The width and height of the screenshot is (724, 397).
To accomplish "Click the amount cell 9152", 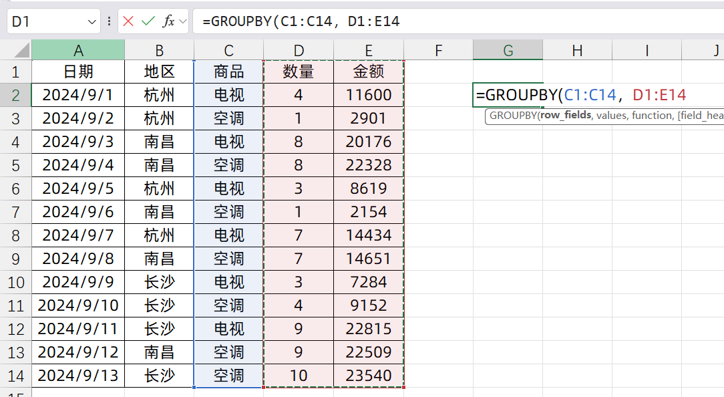I will point(369,305).
